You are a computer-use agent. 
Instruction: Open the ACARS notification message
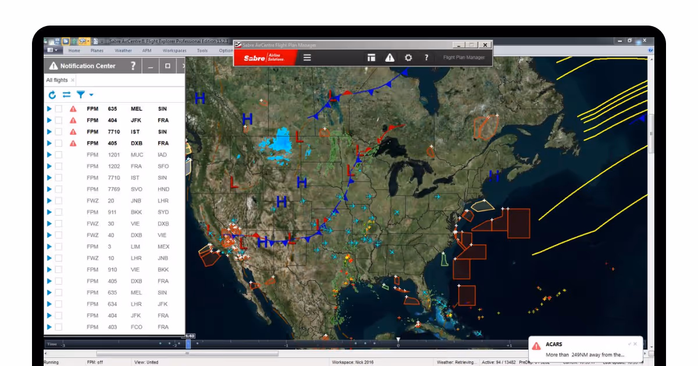coord(585,354)
